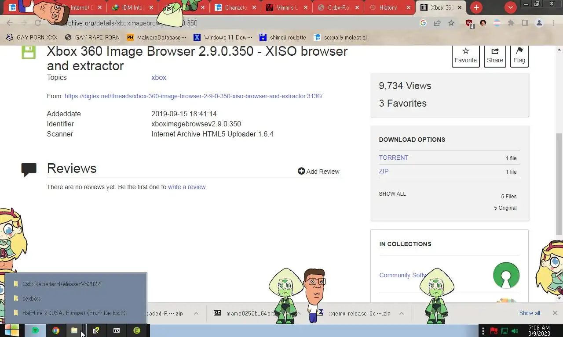The width and height of the screenshot is (563, 337).
Task: Click the Reviews speech bubble icon
Action: 29,169
